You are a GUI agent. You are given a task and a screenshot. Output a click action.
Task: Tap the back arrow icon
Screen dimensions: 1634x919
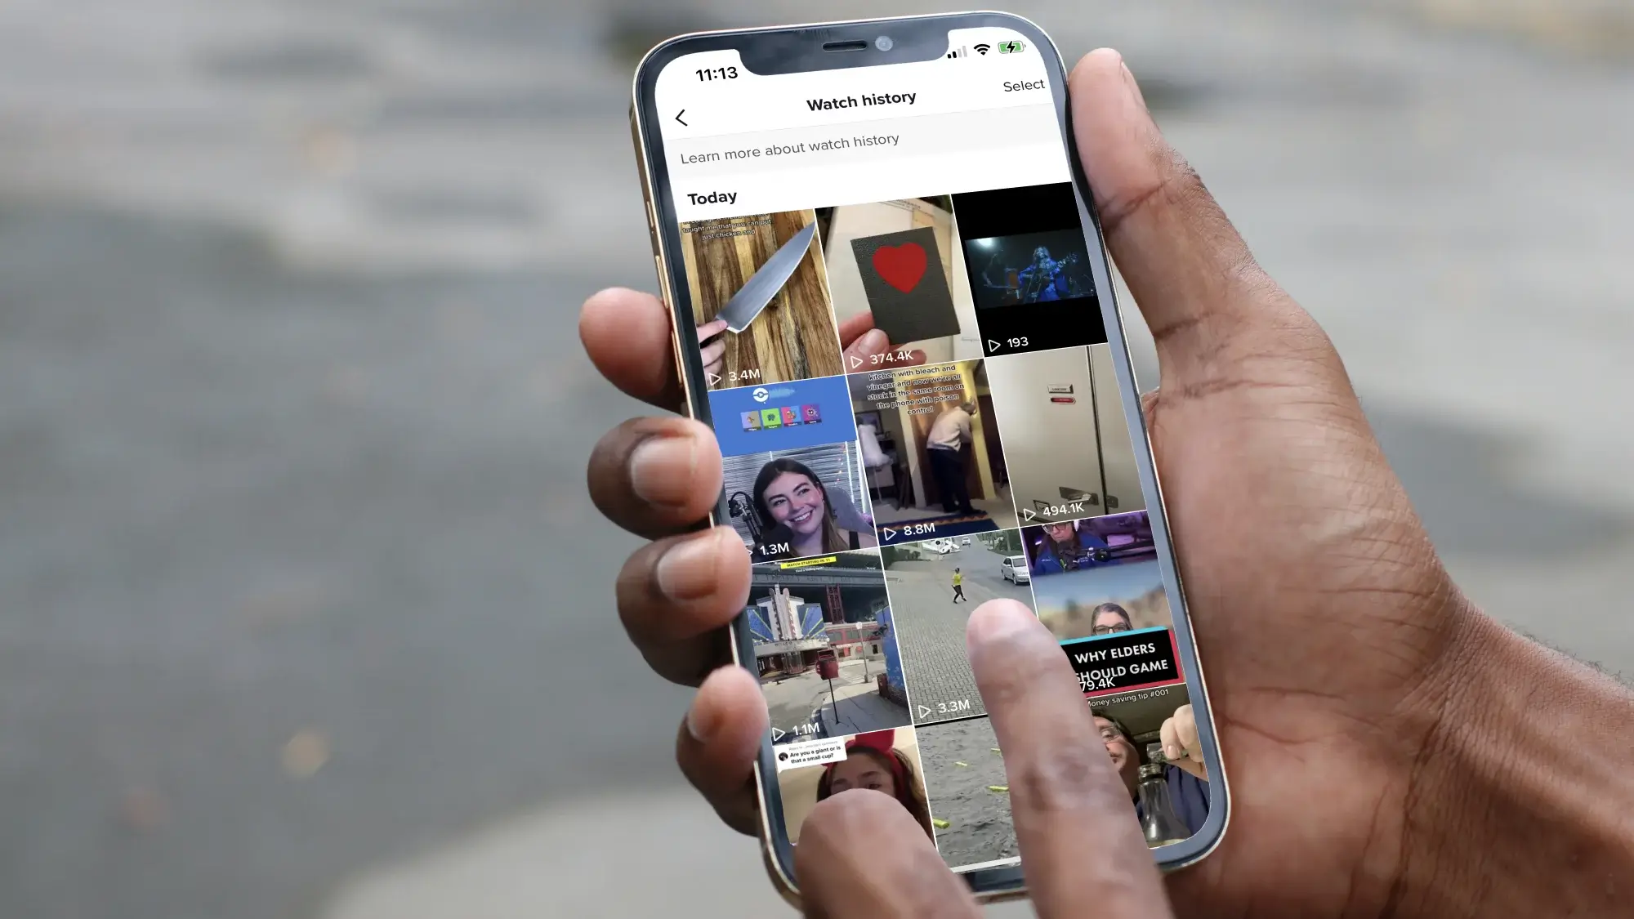(681, 118)
